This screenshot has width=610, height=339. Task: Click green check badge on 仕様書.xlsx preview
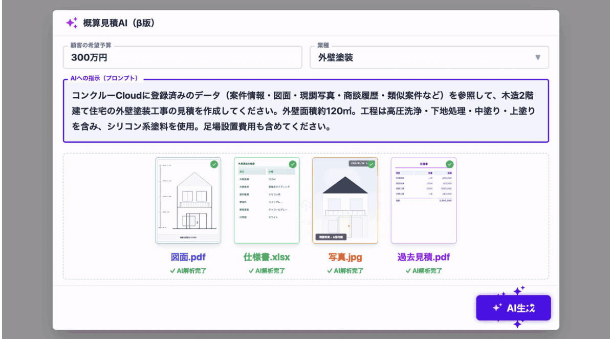click(x=293, y=164)
